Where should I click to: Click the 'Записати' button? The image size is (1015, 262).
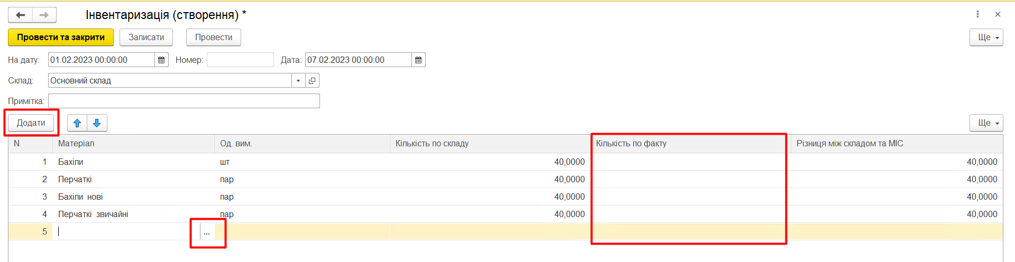click(146, 38)
